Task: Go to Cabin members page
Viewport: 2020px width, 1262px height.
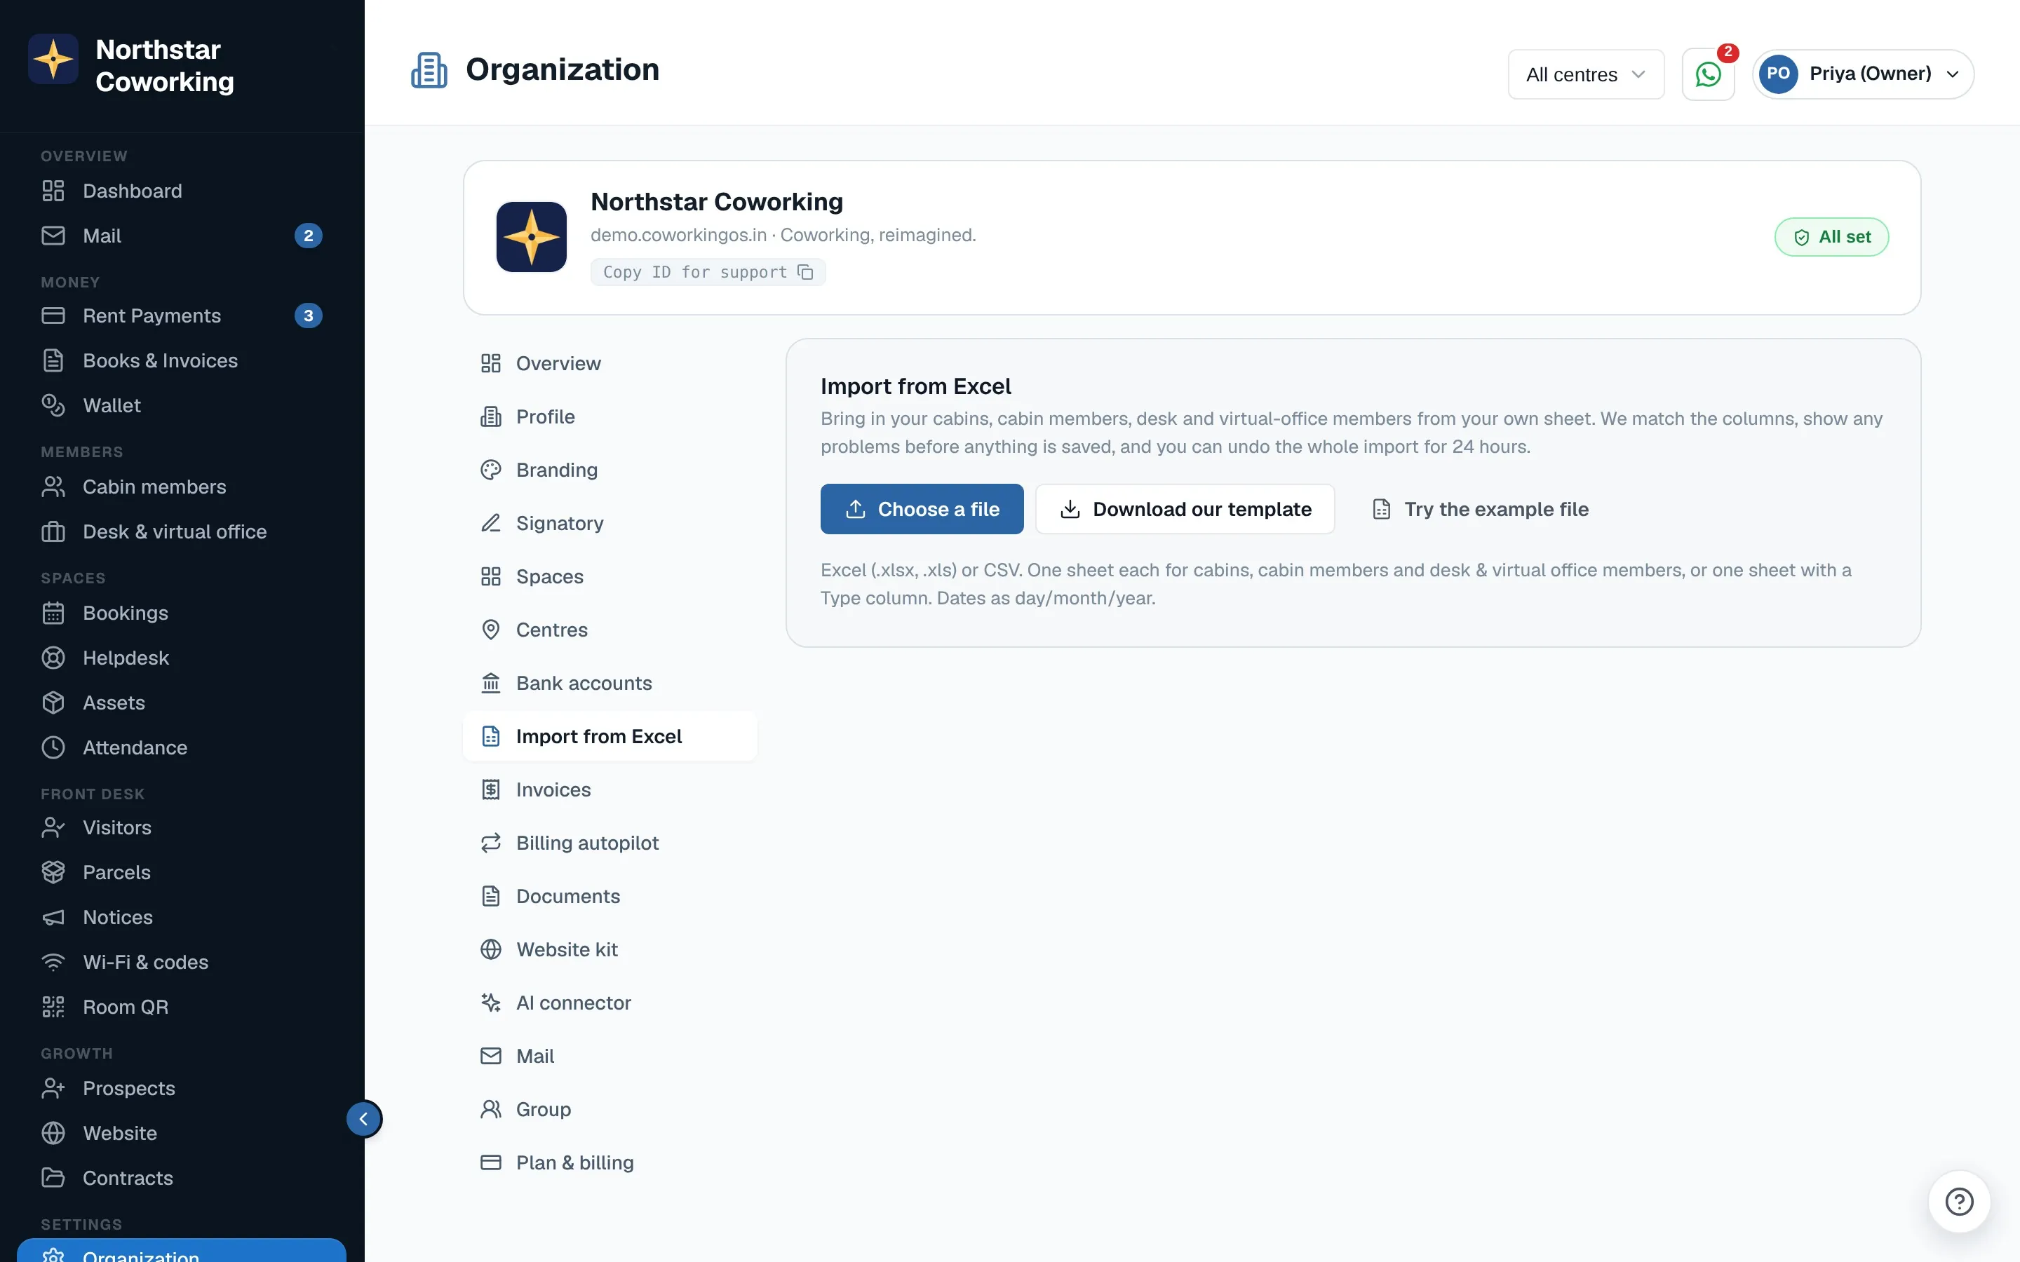Action: pos(182,487)
